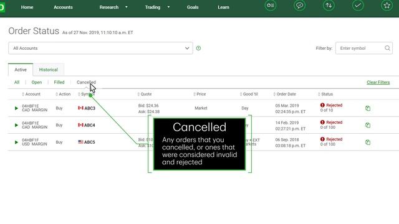Screen dimensions: 399x224
Task: Open the Research menu dropdown arrow
Action: pyautogui.click(x=126, y=7)
